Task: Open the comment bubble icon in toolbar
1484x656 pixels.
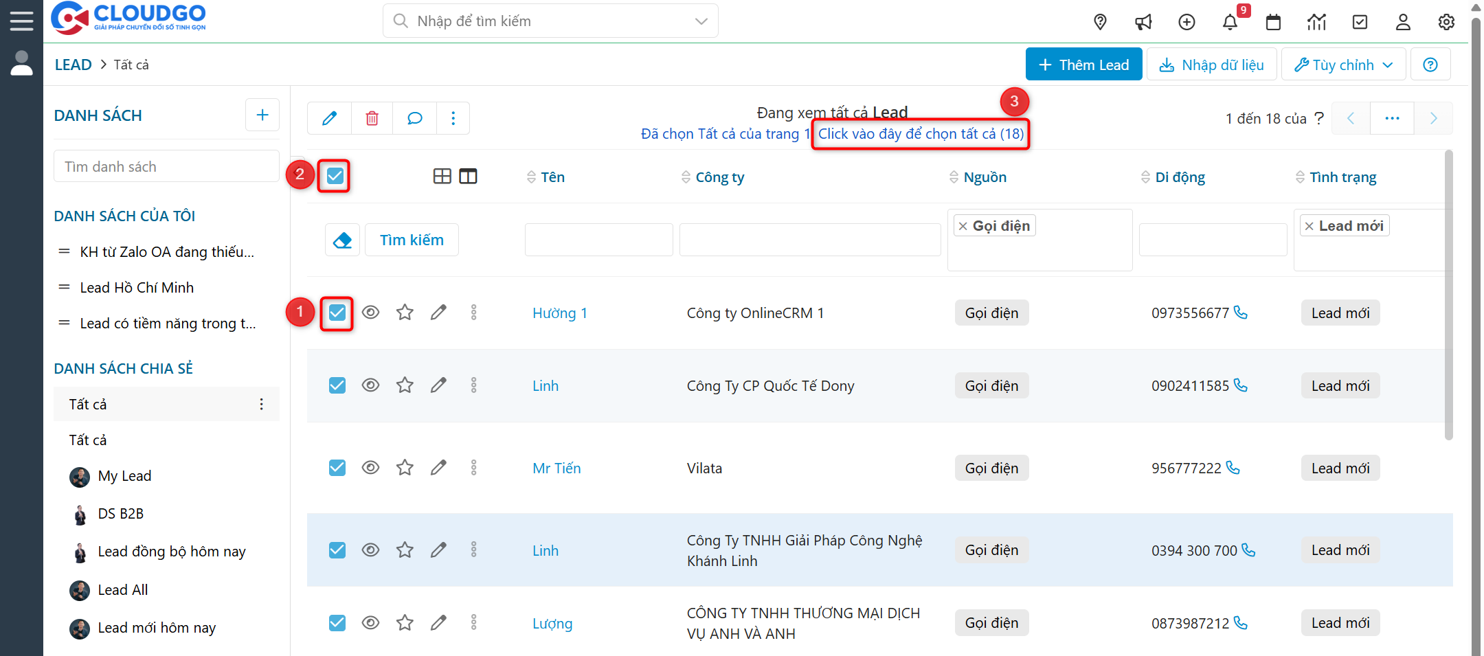Action: click(x=414, y=117)
